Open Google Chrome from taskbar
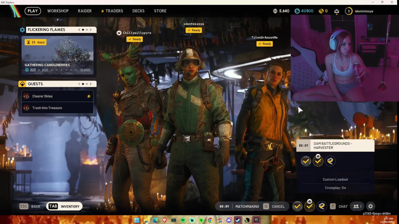 coord(210,220)
